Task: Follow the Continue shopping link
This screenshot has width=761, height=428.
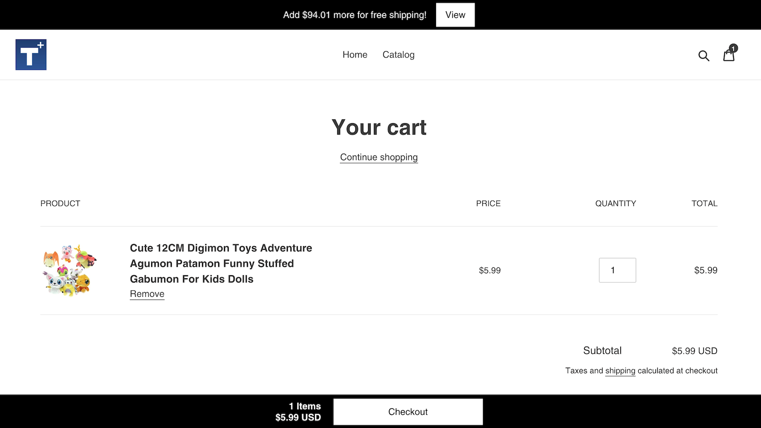Action: [x=379, y=157]
